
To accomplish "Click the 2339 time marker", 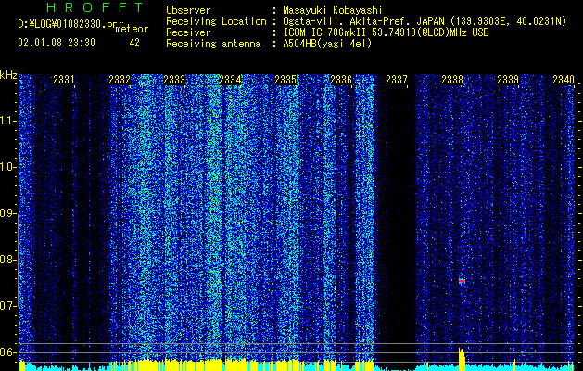I will pyautogui.click(x=508, y=80).
